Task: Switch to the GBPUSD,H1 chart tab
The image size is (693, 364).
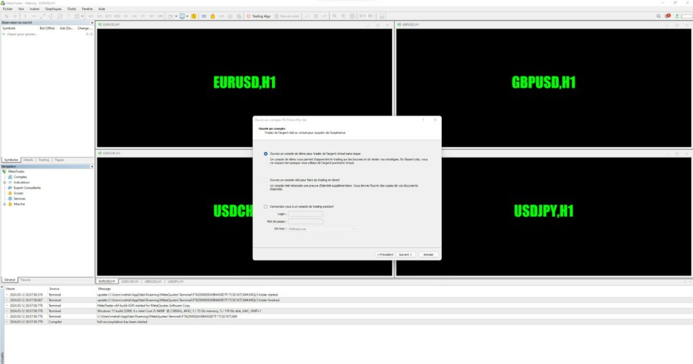Action: (152, 281)
